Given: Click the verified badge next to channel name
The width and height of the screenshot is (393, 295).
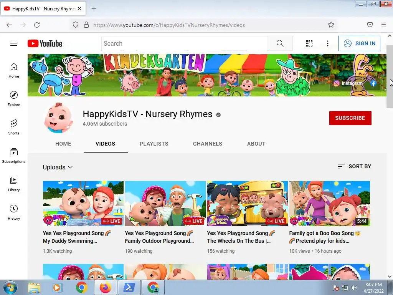Looking at the screenshot, I should 218,115.
